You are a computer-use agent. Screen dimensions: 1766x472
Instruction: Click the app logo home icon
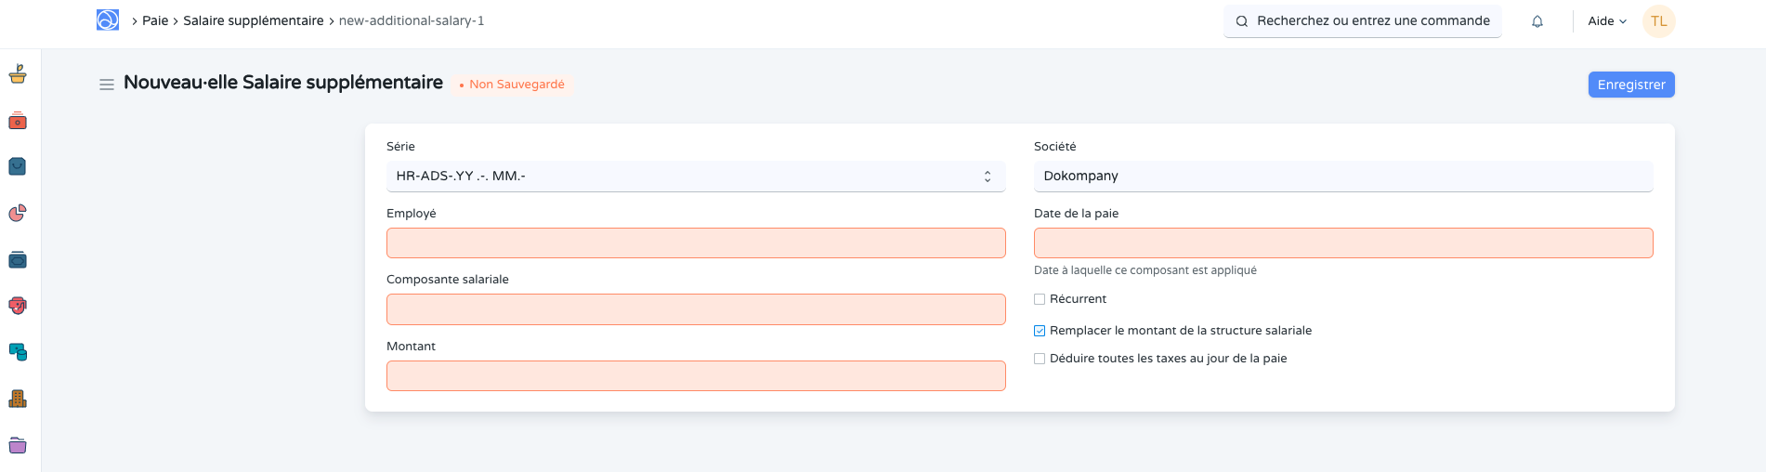click(x=108, y=20)
